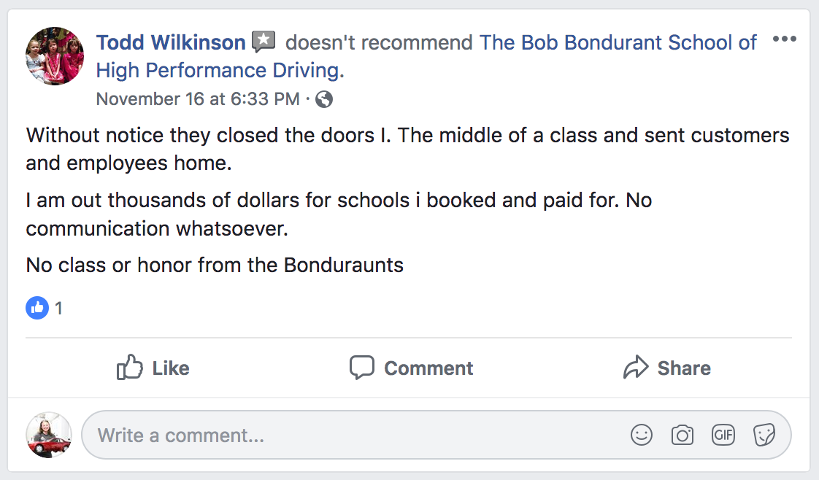Viewport: 819px width, 480px height.
Task: Click the blue thumbs-up reaction icon
Action: [x=36, y=309]
